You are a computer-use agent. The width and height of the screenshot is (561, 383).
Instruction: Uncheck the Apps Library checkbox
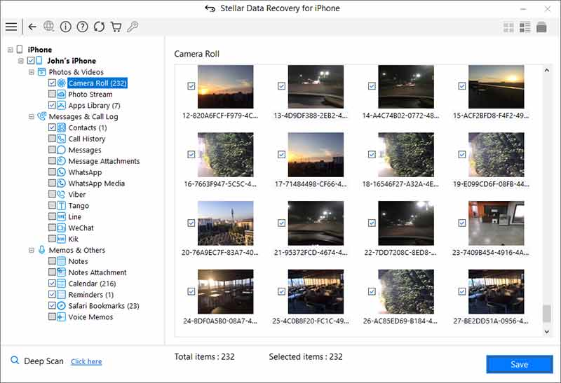click(x=52, y=105)
